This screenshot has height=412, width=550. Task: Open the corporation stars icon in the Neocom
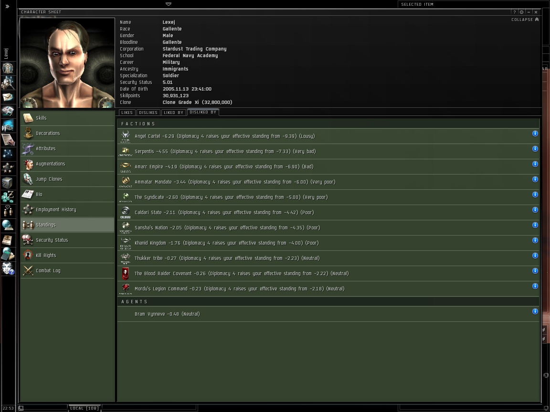(8, 168)
